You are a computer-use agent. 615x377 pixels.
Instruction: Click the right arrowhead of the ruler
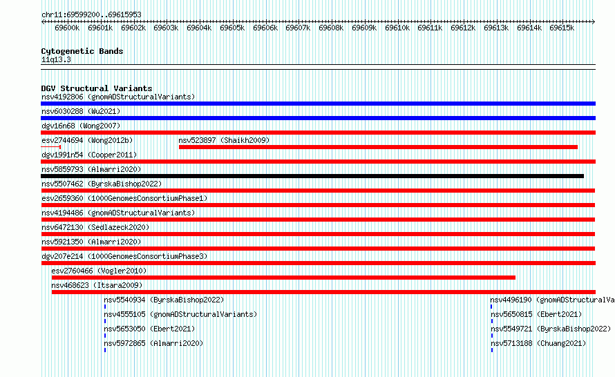594,21
